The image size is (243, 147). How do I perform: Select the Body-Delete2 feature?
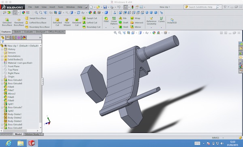click(x=15, y=118)
